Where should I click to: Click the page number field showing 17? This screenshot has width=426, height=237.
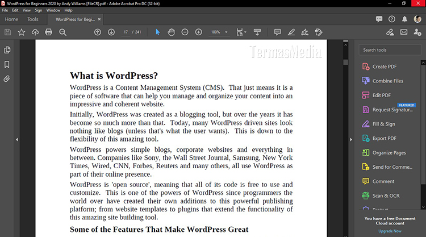126,32
